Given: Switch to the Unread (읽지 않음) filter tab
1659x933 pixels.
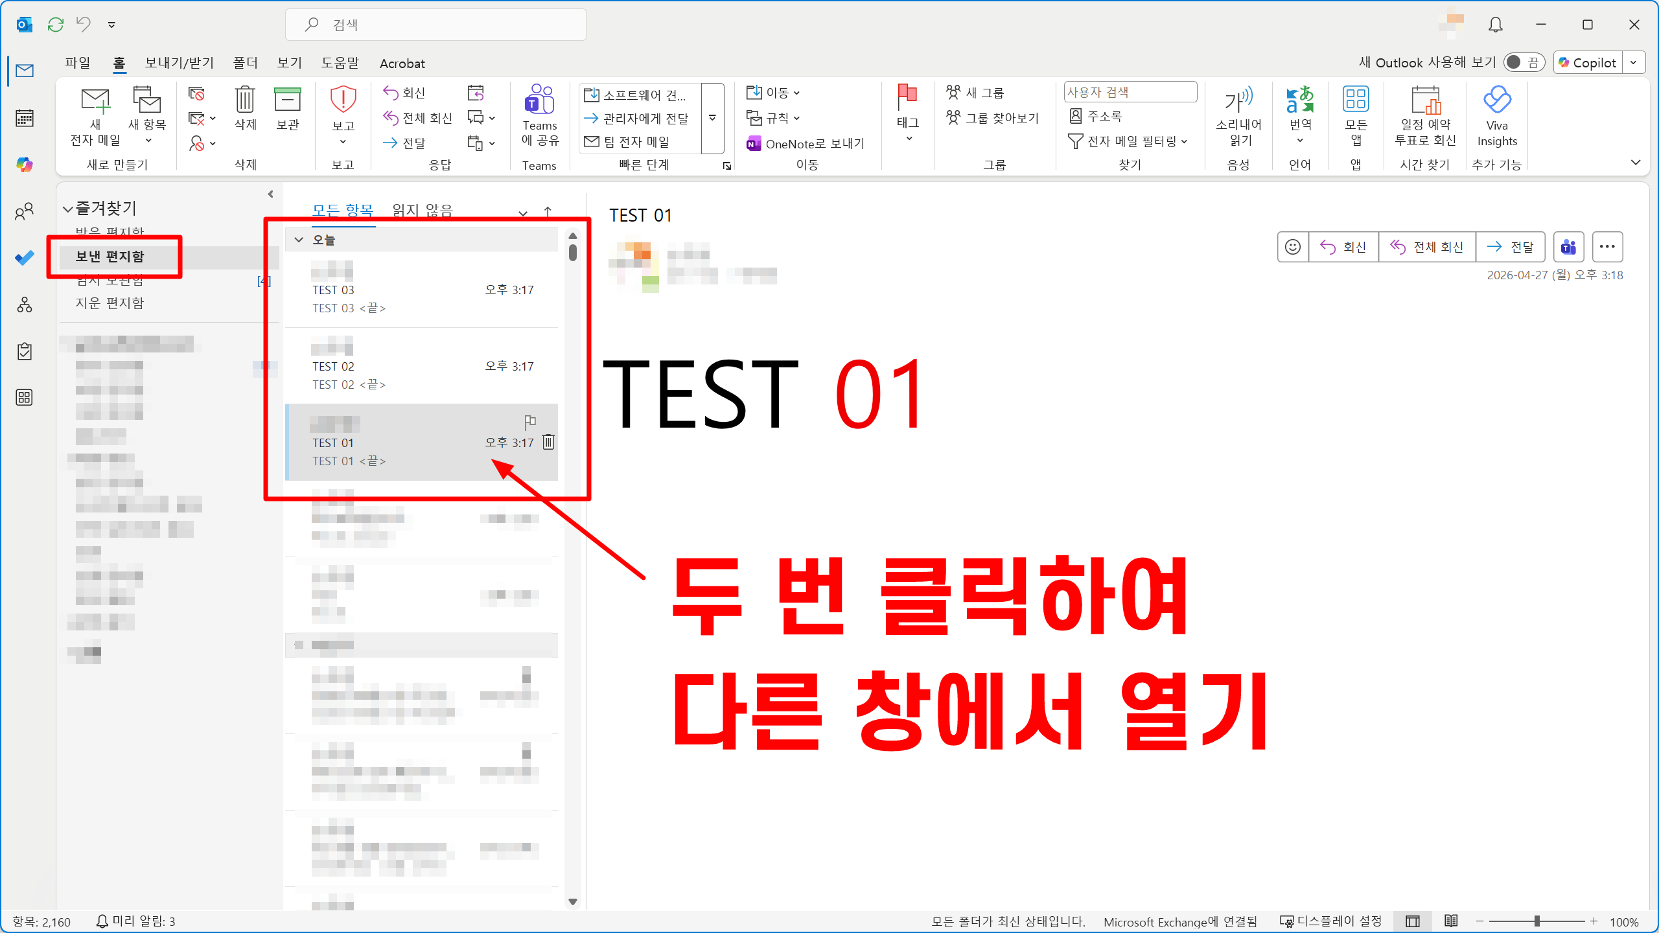Looking at the screenshot, I should [x=423, y=210].
